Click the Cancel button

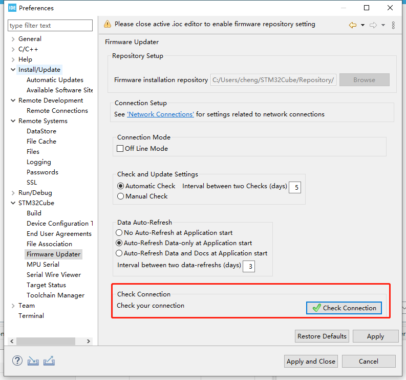[369, 362]
